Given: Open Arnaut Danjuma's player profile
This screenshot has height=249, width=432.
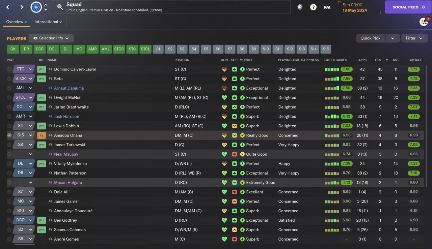Looking at the screenshot, I should point(69,88).
